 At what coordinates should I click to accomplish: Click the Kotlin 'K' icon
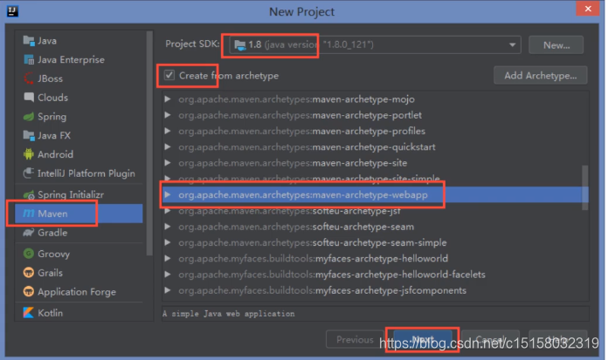(29, 313)
